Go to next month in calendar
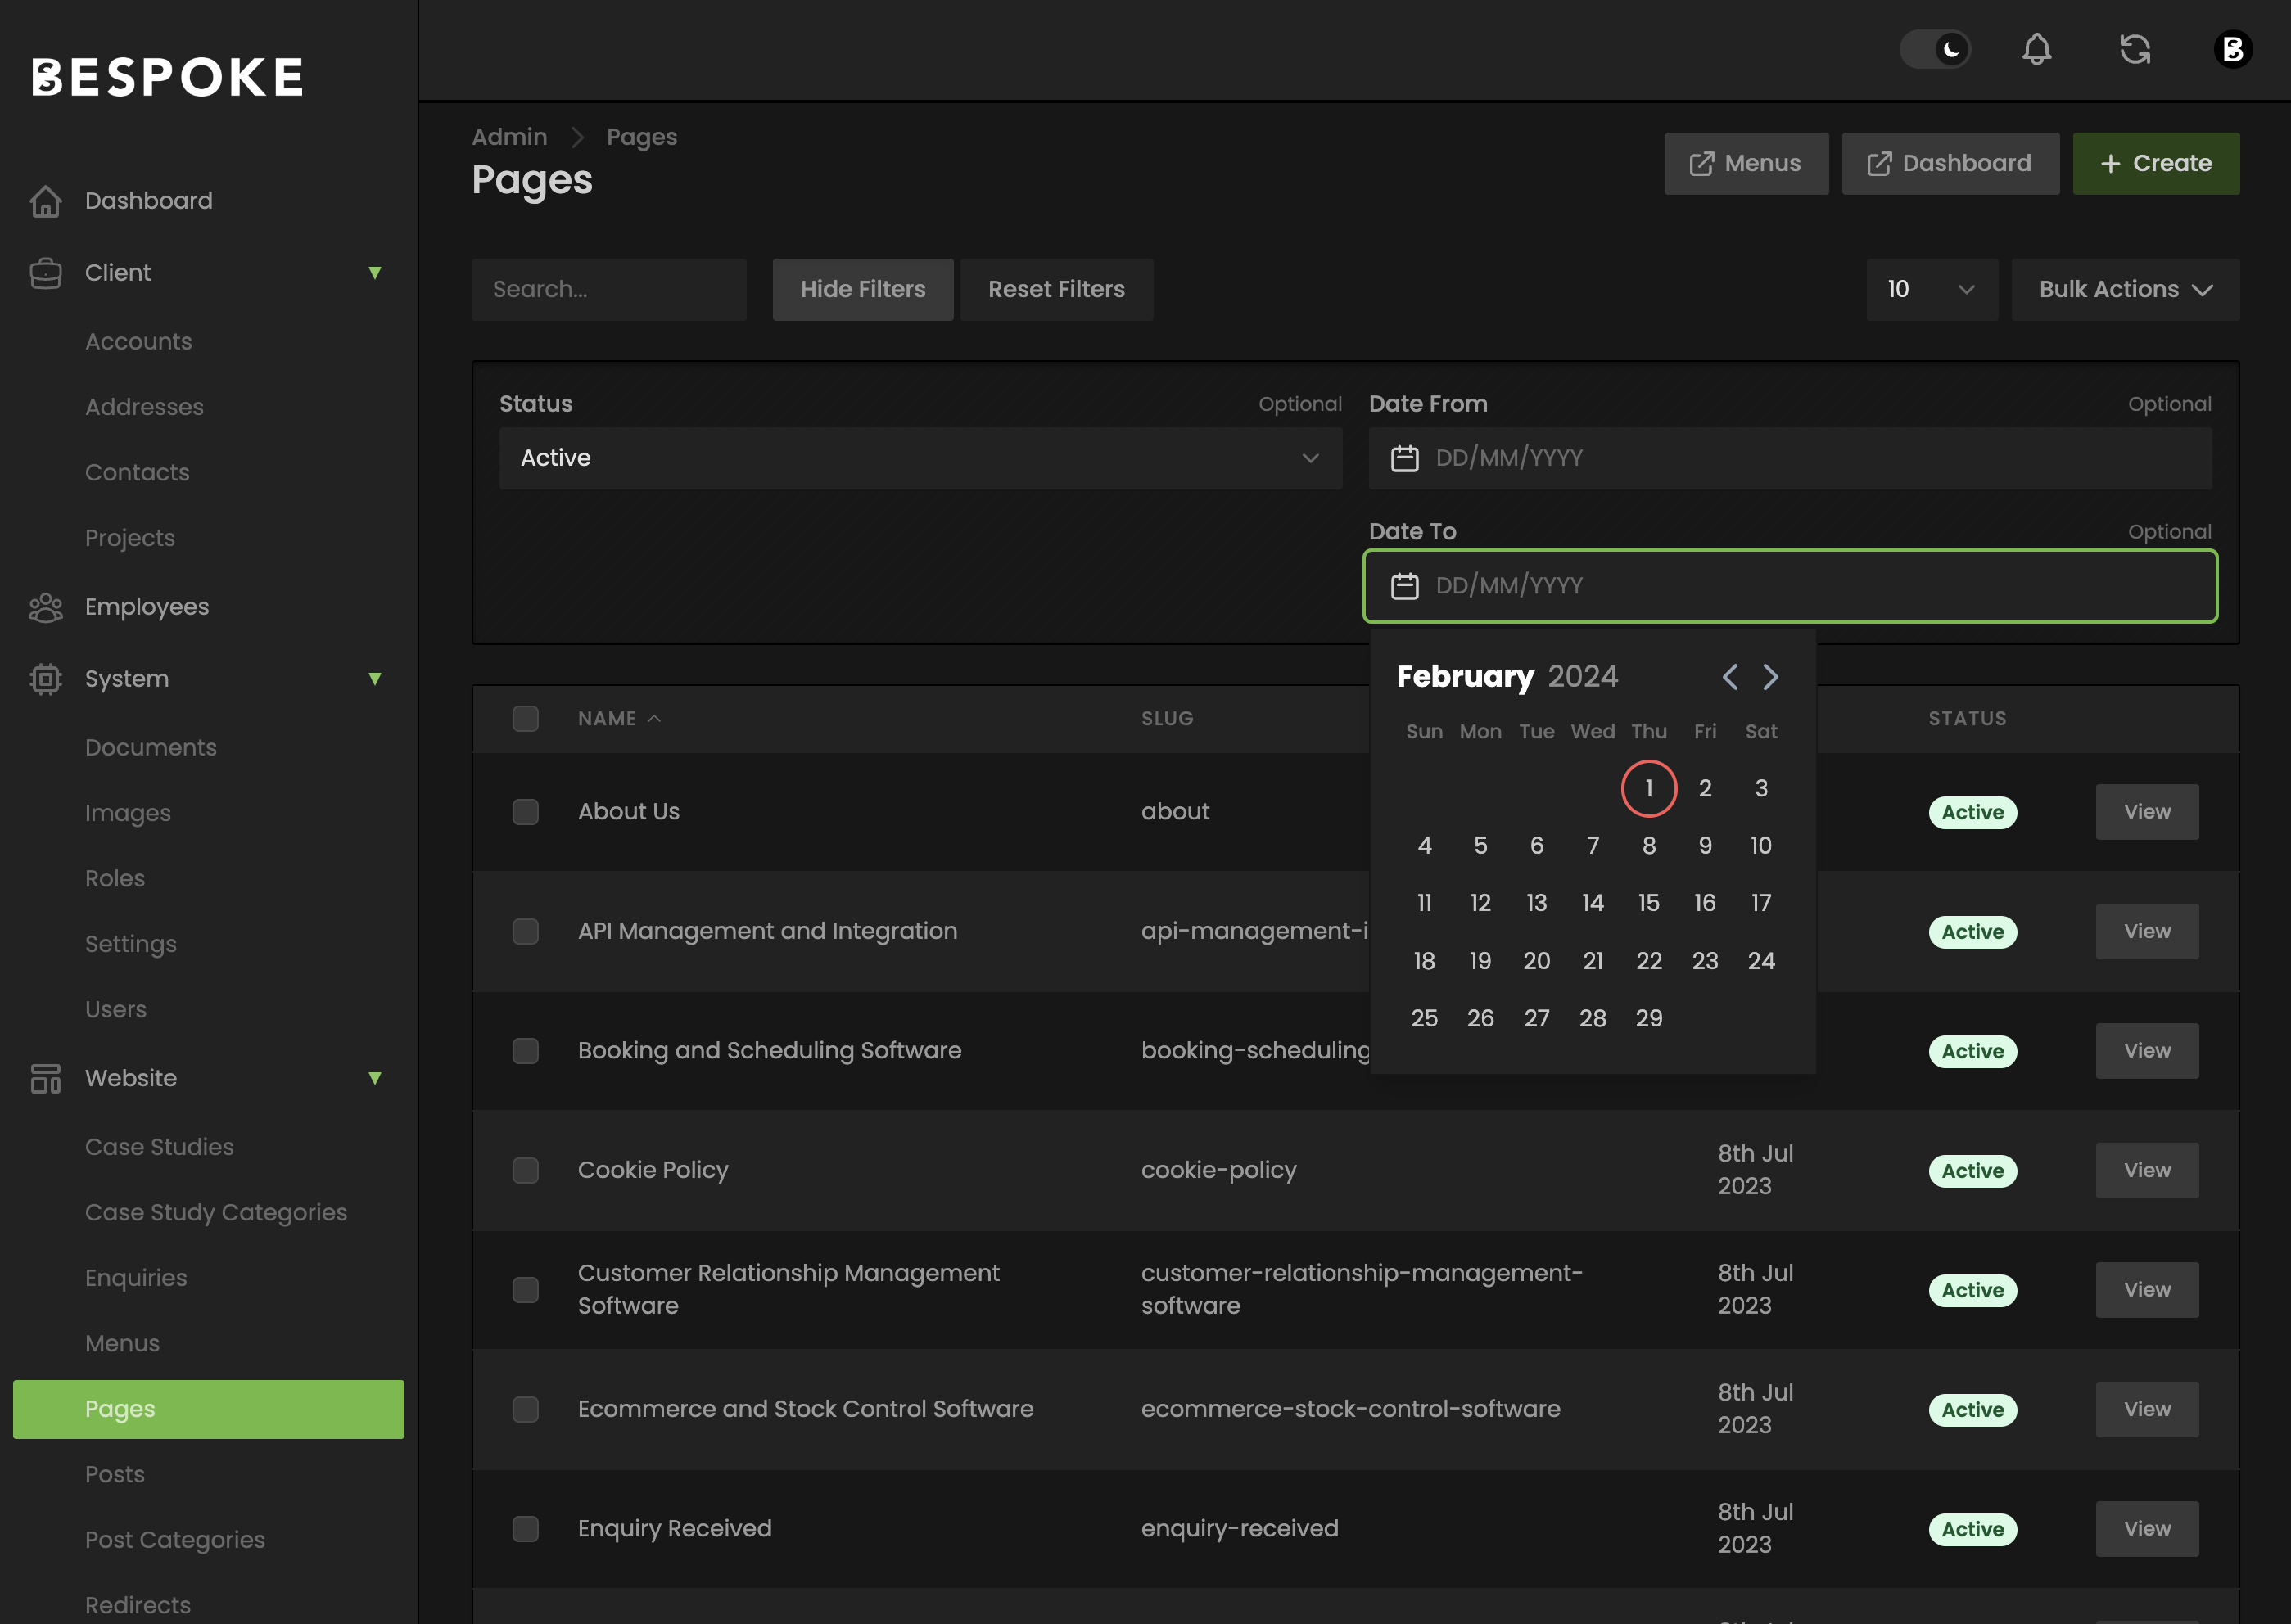 point(1770,677)
